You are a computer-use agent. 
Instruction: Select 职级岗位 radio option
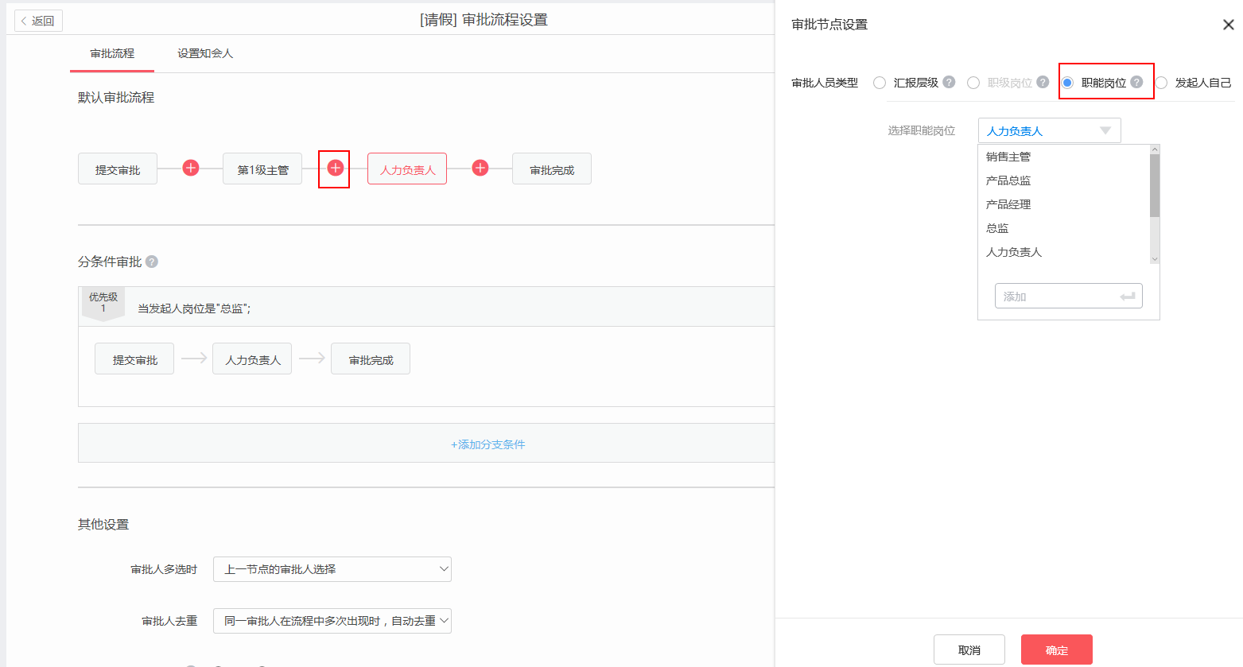pyautogui.click(x=973, y=83)
